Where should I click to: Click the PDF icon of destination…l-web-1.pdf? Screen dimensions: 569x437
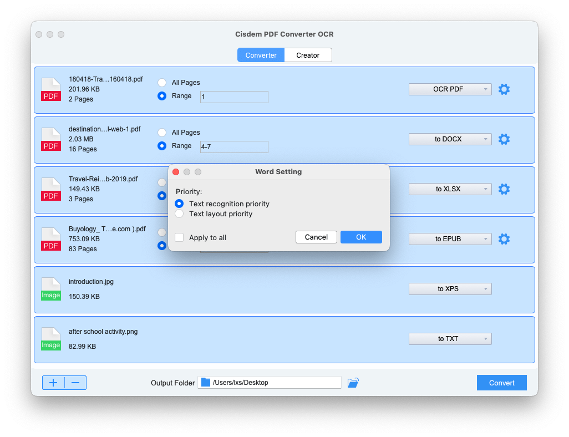click(x=51, y=139)
